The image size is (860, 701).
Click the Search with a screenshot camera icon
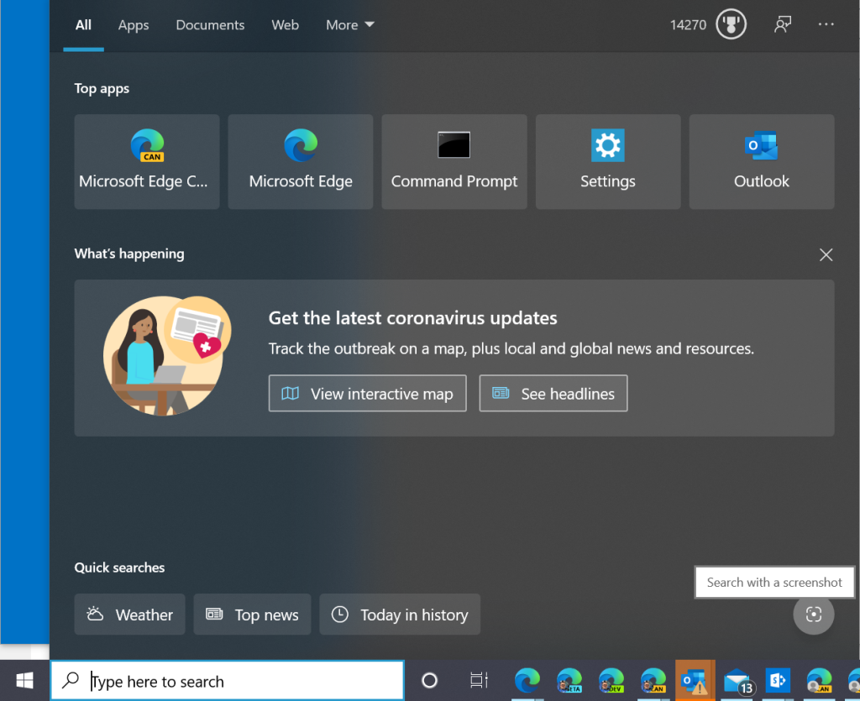click(813, 615)
